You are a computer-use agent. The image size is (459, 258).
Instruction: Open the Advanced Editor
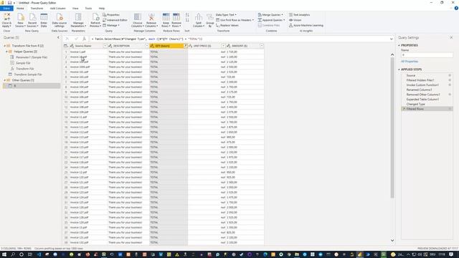(x=115, y=20)
